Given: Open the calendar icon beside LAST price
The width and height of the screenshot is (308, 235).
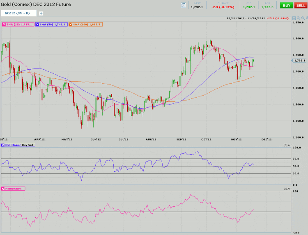Looking at the screenshot, I should pos(183,5).
